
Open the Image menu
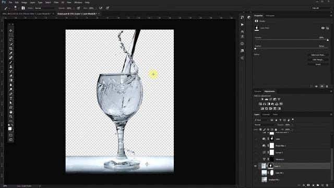point(24,2)
